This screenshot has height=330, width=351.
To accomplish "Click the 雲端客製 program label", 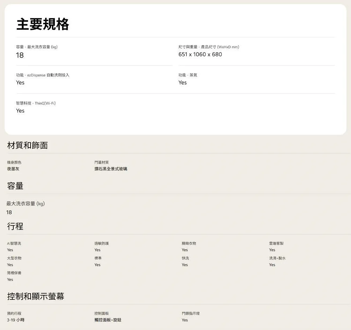I will (x=276, y=243).
